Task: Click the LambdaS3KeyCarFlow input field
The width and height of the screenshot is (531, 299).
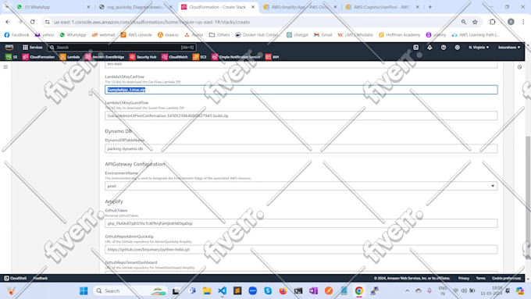Action: tap(301, 90)
